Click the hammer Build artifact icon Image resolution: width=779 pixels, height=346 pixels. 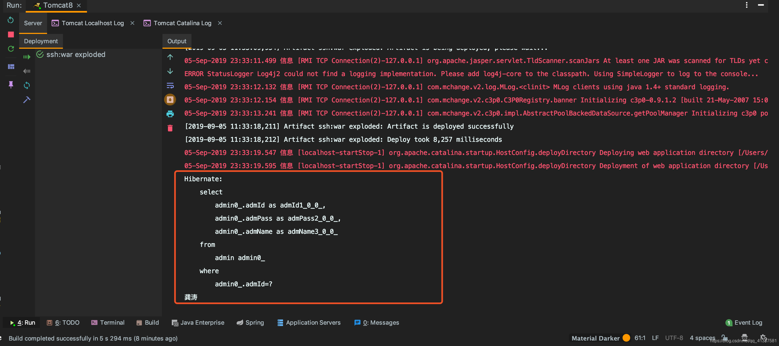[27, 100]
